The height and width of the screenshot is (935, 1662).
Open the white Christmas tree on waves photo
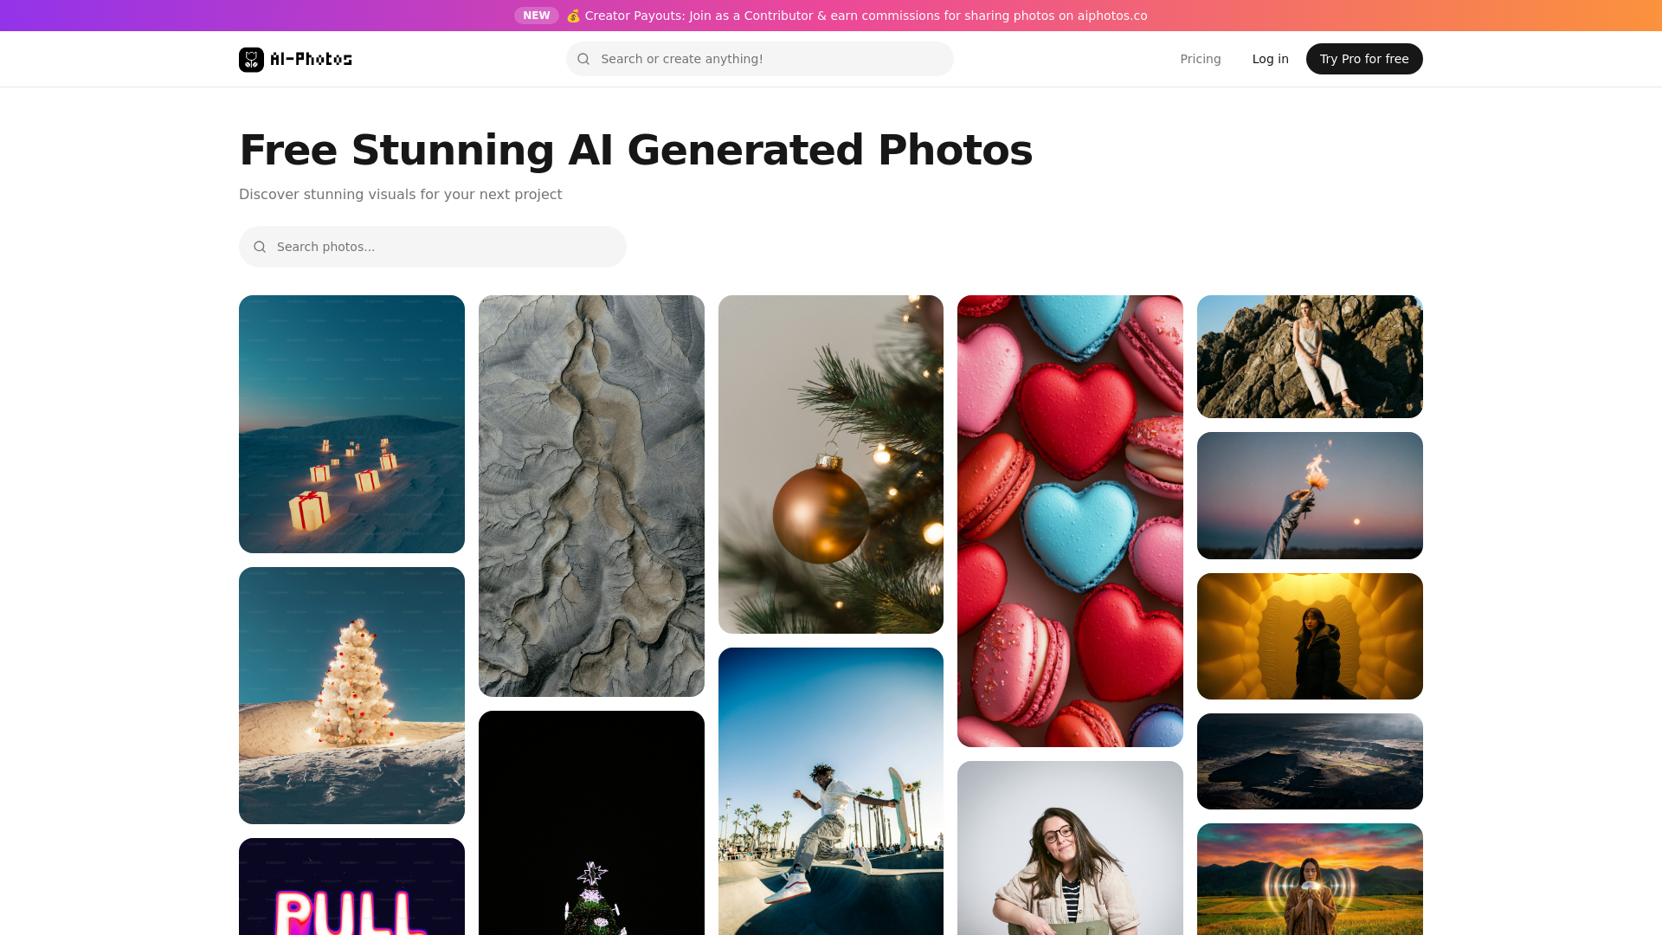351,695
